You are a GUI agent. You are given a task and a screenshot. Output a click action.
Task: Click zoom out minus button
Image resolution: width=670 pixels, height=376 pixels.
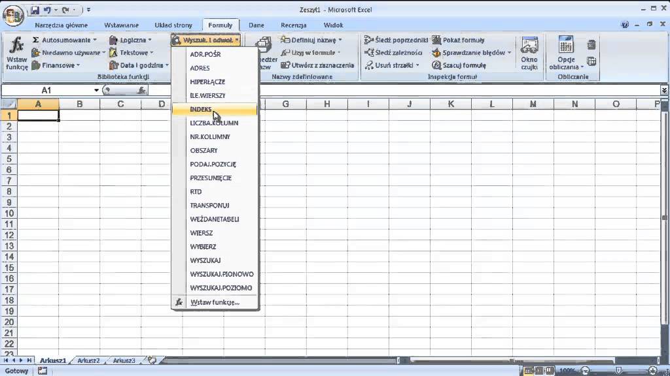point(586,371)
